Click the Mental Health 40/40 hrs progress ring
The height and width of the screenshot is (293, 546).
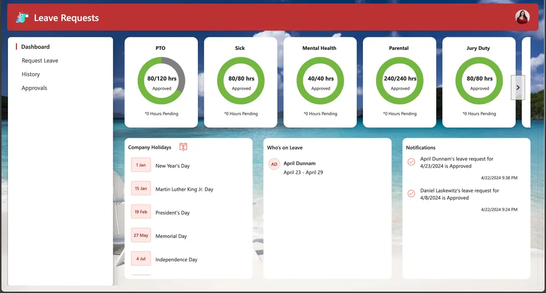pyautogui.click(x=320, y=81)
